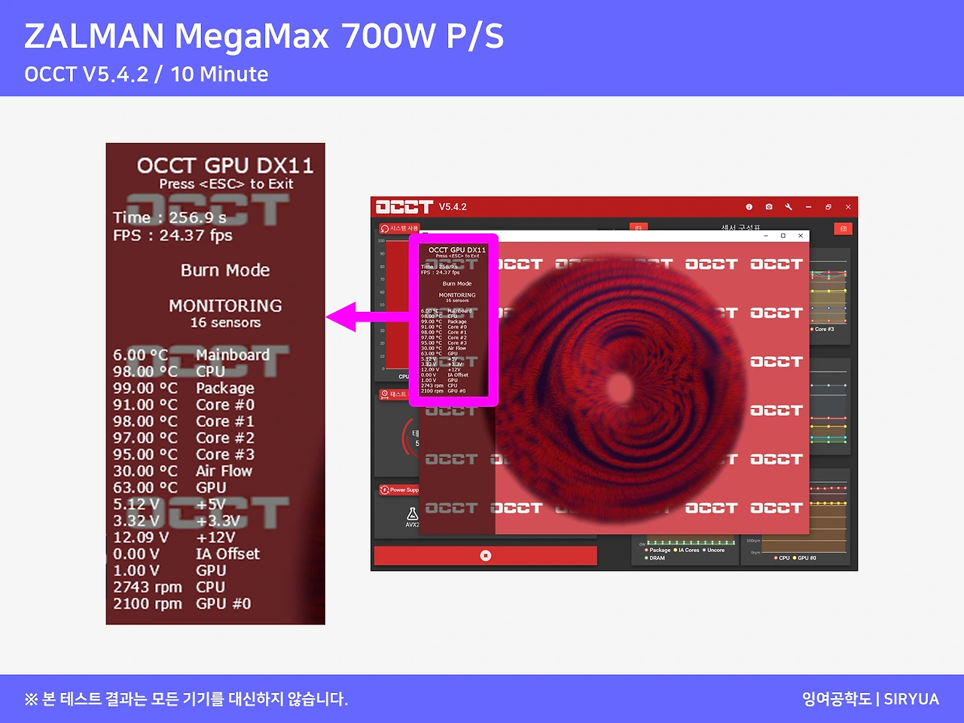Restore the OCCT main window size
Viewport: 964px width, 723px height.
click(828, 206)
